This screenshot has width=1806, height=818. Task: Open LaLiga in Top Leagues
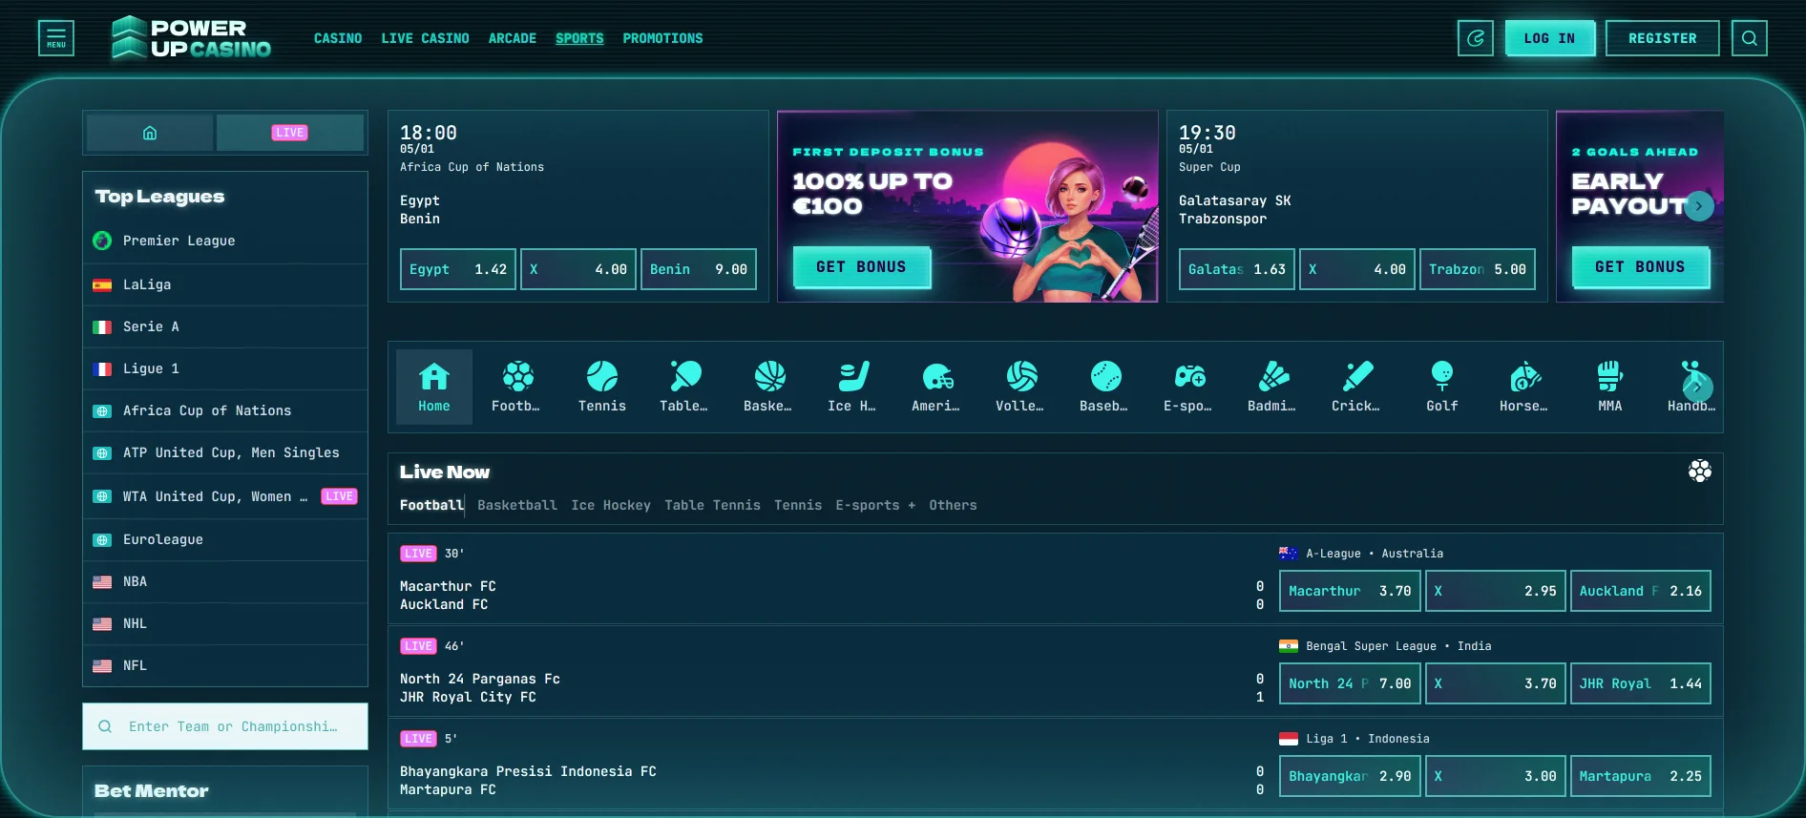[x=225, y=284]
